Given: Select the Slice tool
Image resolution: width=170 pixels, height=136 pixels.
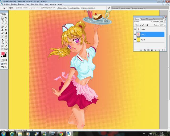Looking at the screenshot, I should (x=6, y=23).
